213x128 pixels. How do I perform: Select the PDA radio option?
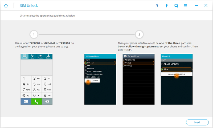coord(177,70)
